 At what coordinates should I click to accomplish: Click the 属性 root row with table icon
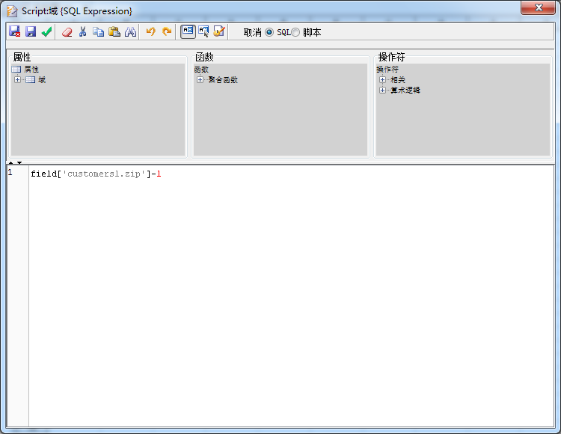(x=25, y=69)
